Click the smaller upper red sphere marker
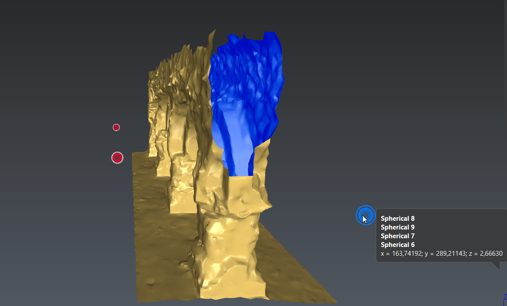This screenshot has height=306, width=507. coord(116,127)
